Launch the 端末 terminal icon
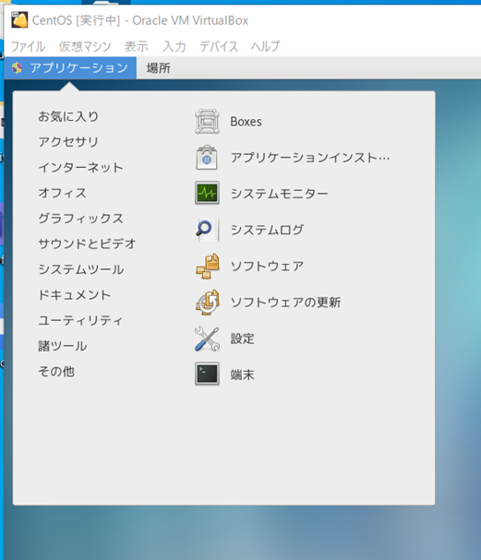Image resolution: width=481 pixels, height=560 pixels. coord(207,374)
